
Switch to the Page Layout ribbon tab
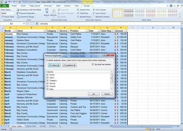35,6
